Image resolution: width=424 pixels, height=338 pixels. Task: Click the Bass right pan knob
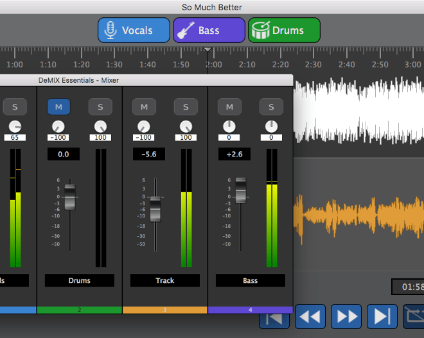(271, 126)
